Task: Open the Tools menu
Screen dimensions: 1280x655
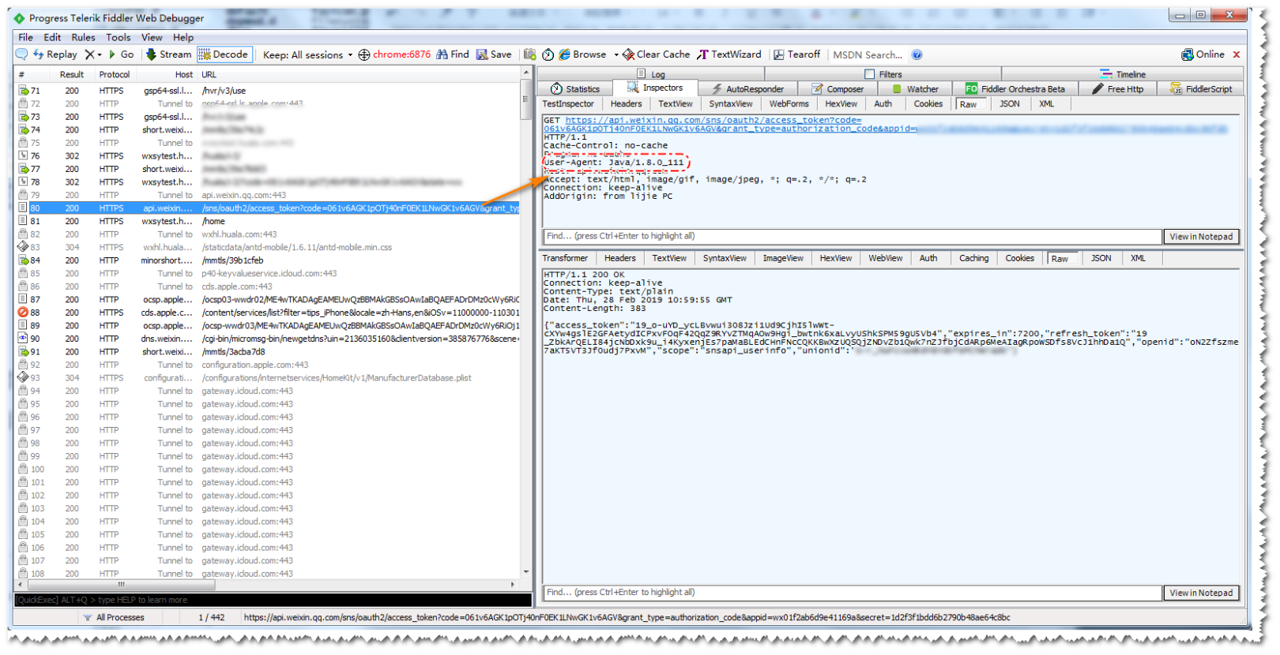Action: pyautogui.click(x=119, y=37)
